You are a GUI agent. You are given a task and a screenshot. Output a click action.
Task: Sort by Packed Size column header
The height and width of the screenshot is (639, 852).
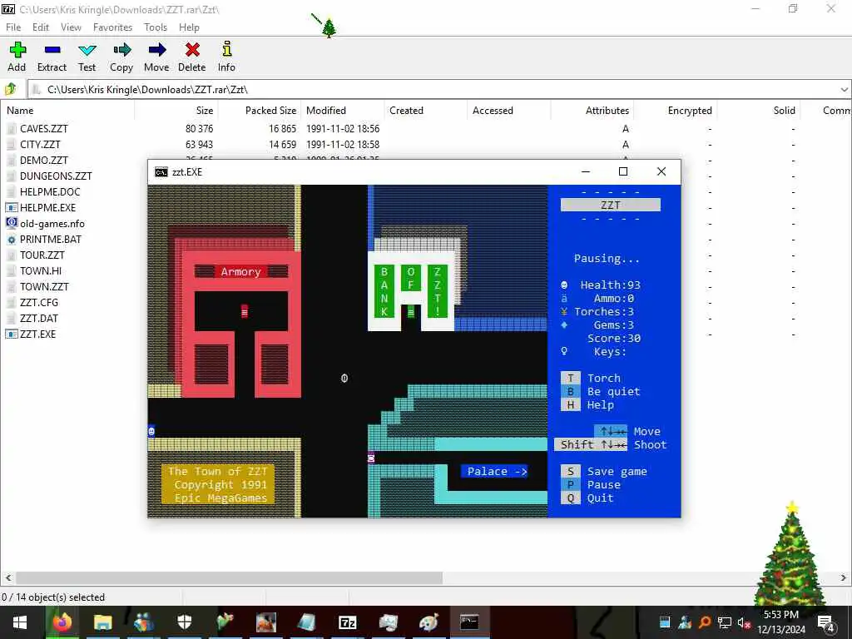[x=270, y=111]
